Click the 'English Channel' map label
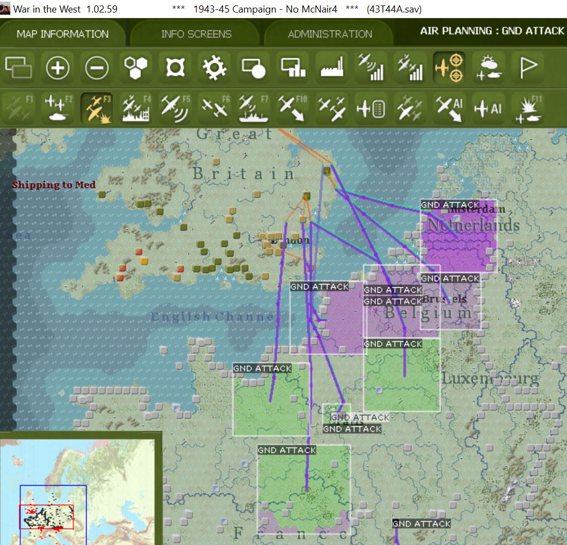This screenshot has height=545, width=567. 212,317
